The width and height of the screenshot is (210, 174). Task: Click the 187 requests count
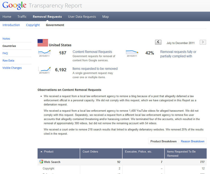click(x=62, y=53)
